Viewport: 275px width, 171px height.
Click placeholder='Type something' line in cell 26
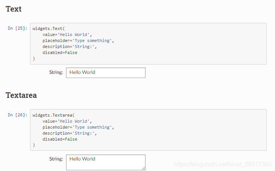pyautogui.click(x=78, y=127)
